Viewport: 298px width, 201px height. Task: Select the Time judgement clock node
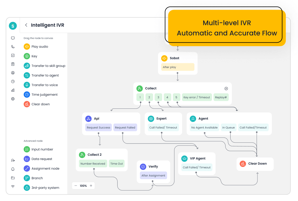tap(26, 94)
